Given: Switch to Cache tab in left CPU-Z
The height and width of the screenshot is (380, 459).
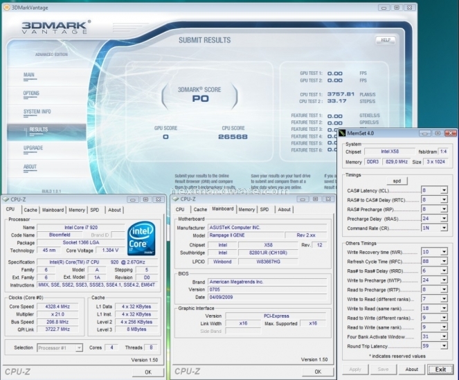Looking at the screenshot, I should [30, 210].
